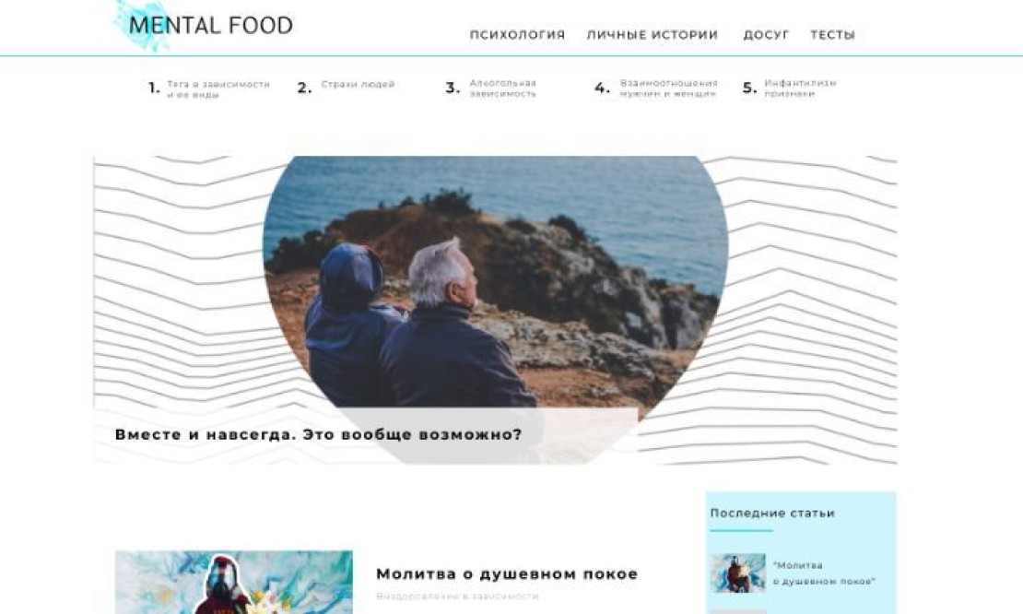
Task: Click the number 1 ranking marker
Action: (154, 88)
